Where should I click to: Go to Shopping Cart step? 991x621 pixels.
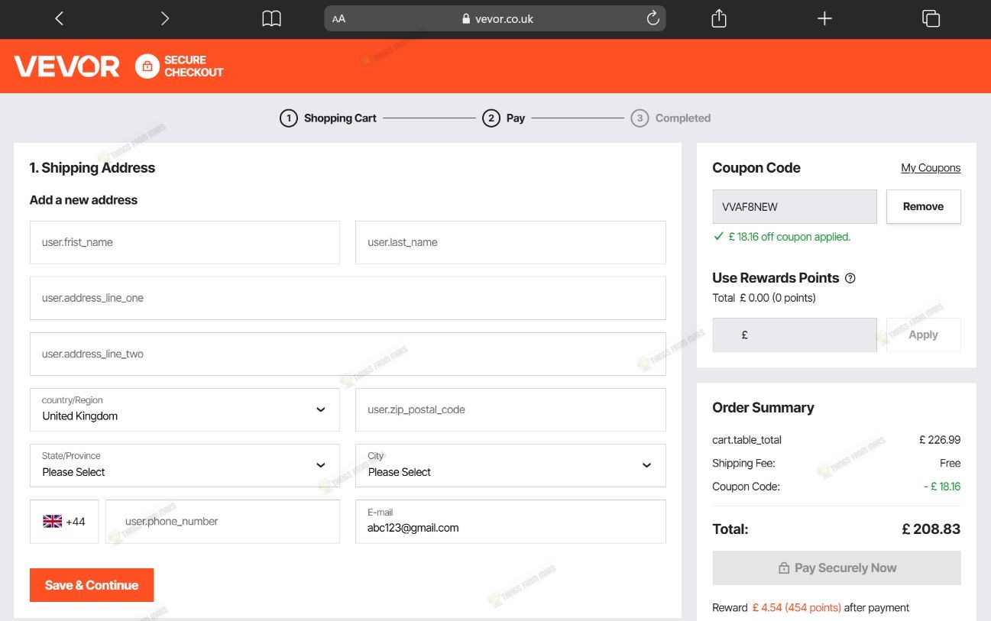(329, 118)
